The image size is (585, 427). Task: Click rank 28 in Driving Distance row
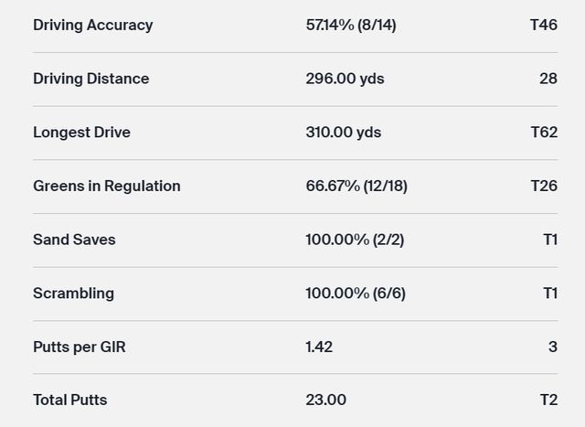(548, 79)
